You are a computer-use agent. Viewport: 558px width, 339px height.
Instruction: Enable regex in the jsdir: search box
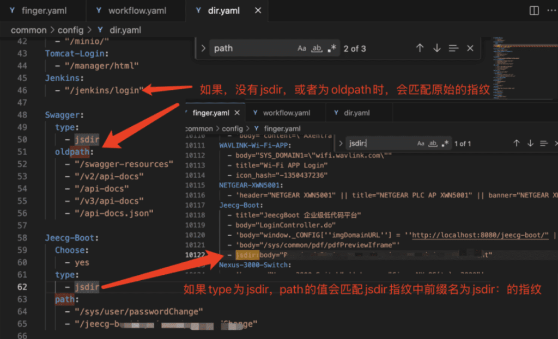(446, 143)
